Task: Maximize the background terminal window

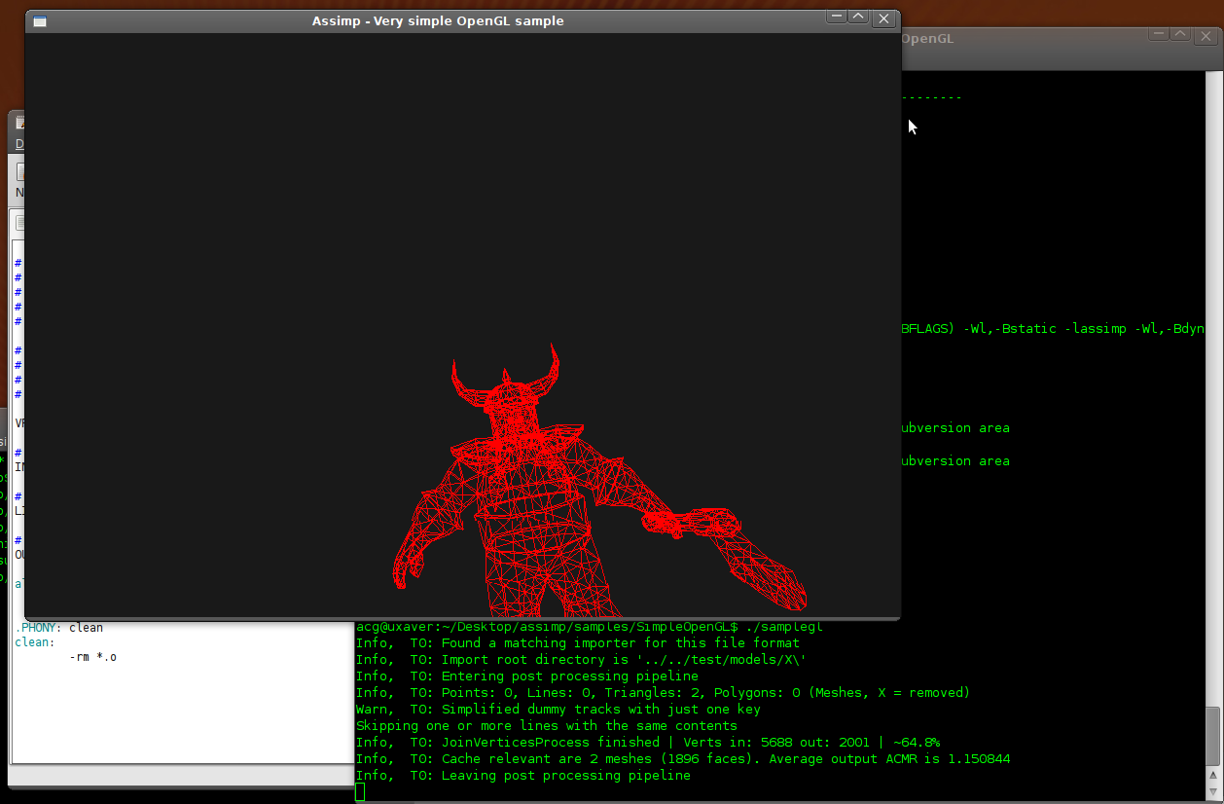Action: [x=1179, y=34]
